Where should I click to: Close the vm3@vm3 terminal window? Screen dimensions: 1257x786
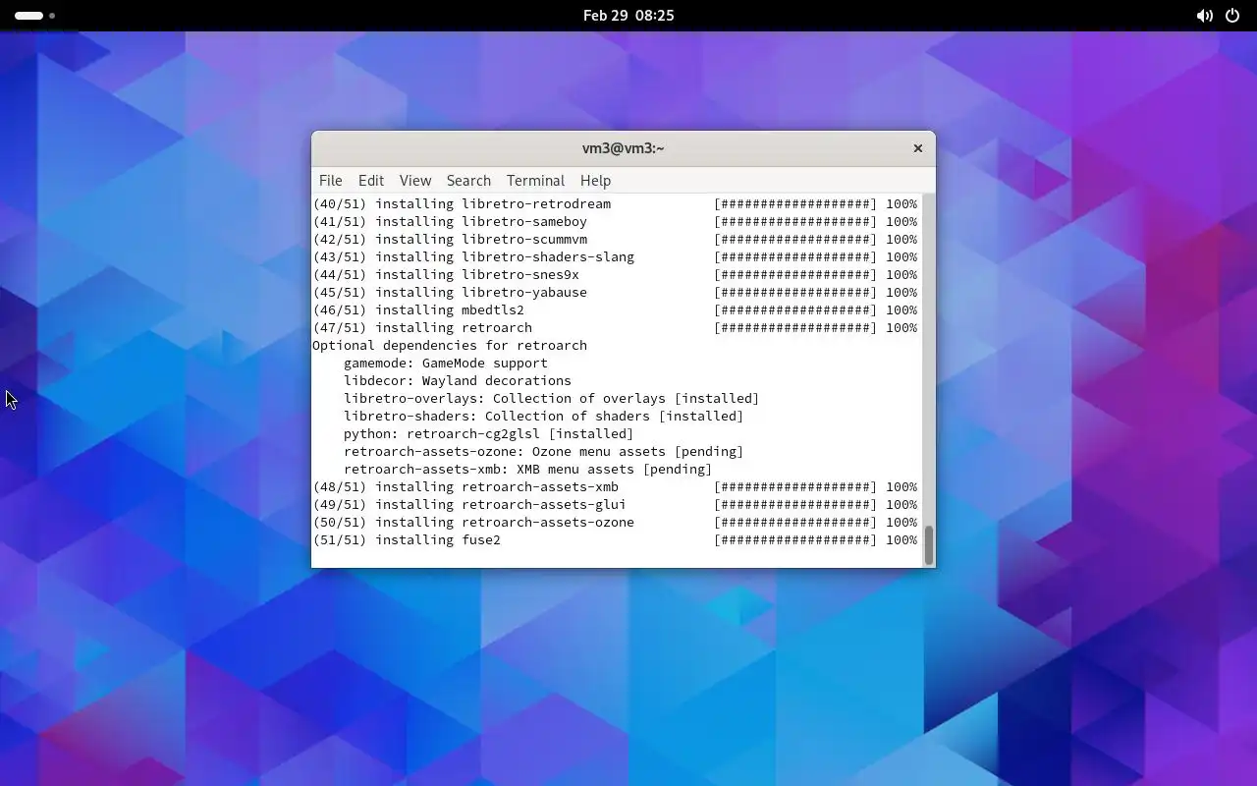(918, 148)
